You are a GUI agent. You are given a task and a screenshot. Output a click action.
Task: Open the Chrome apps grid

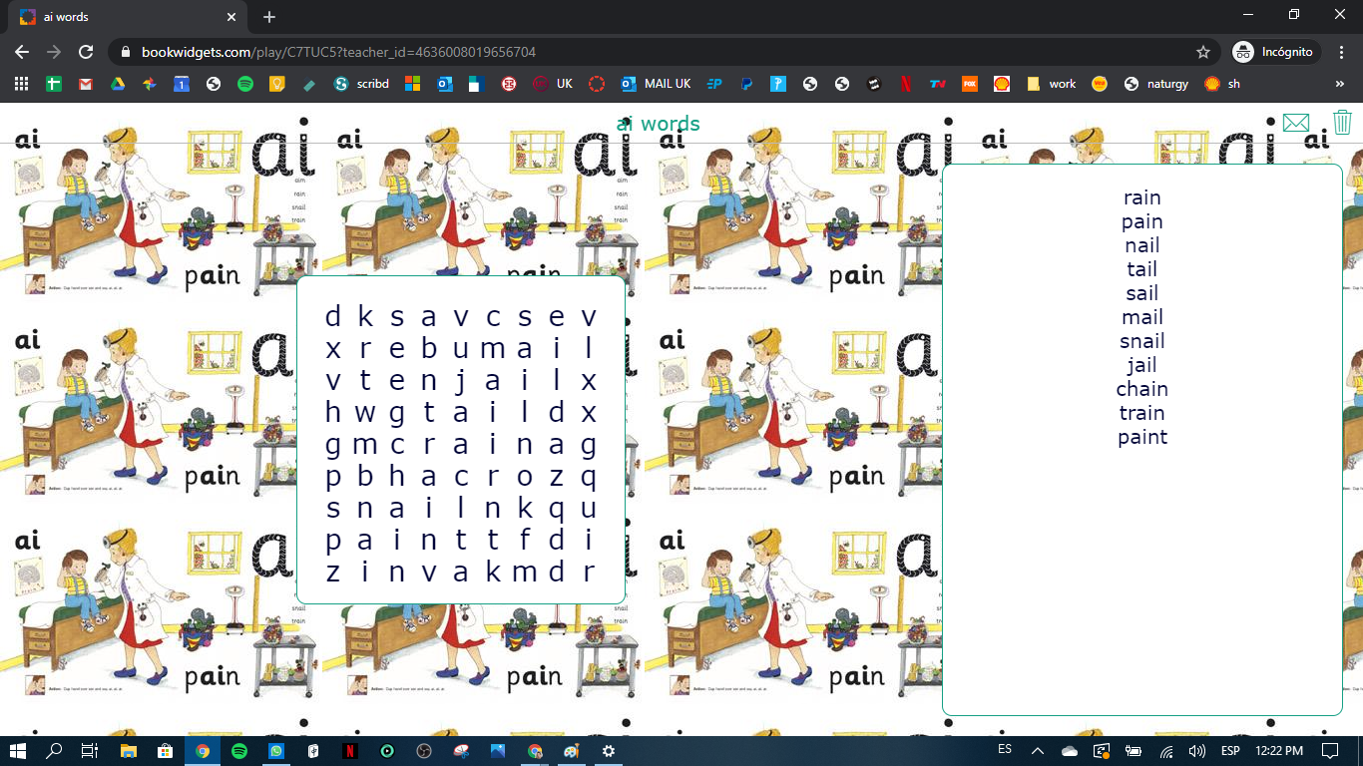click(x=21, y=84)
